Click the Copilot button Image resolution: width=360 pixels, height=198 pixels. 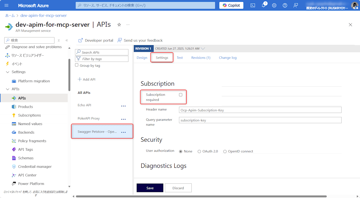click(x=231, y=5)
